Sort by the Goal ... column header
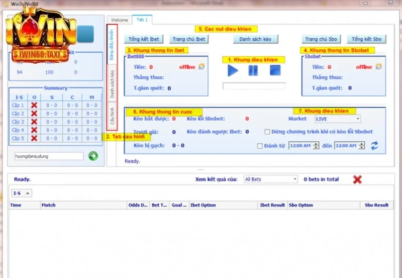This screenshot has width=402, height=278. point(179,205)
